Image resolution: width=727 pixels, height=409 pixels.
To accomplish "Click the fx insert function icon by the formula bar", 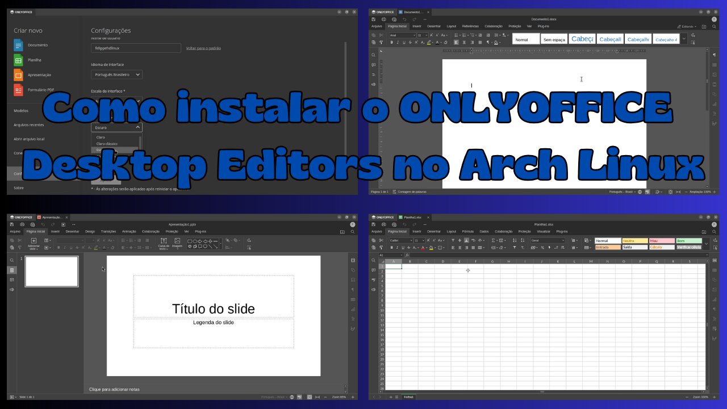I will coord(407,255).
